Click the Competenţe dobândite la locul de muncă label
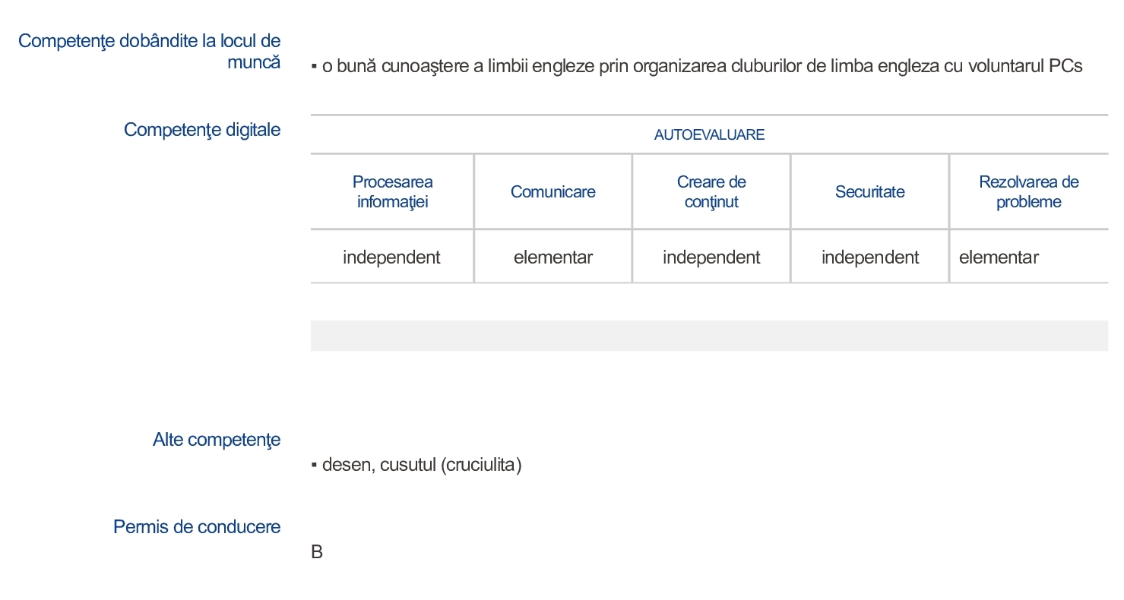The height and width of the screenshot is (600, 1124). click(150, 52)
